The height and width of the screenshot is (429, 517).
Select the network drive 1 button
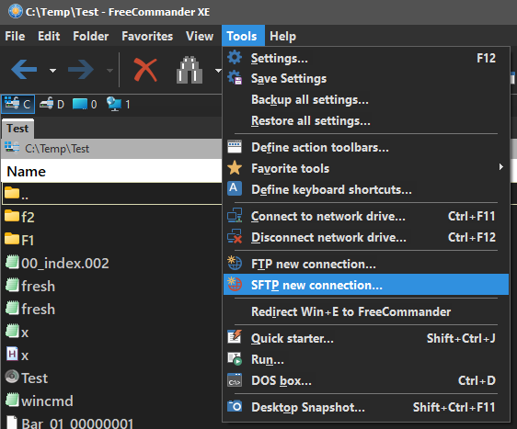[119, 104]
